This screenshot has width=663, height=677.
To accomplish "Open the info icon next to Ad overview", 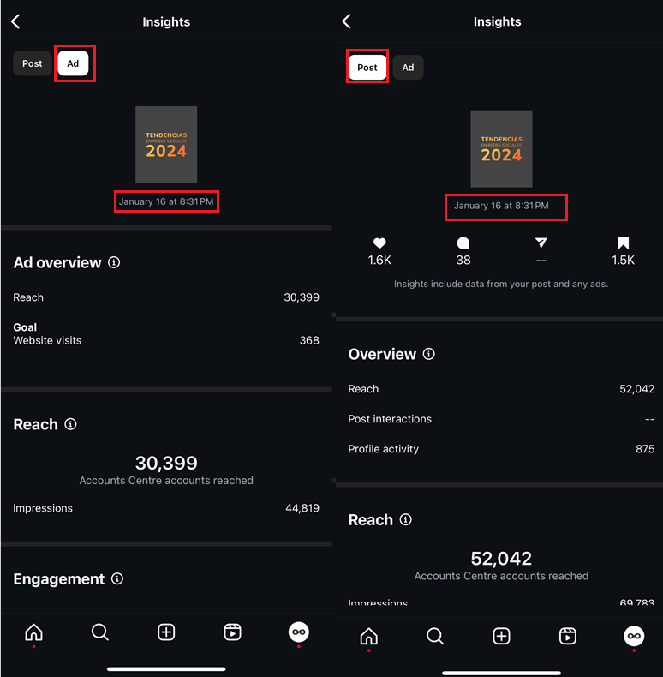I will coord(114,262).
